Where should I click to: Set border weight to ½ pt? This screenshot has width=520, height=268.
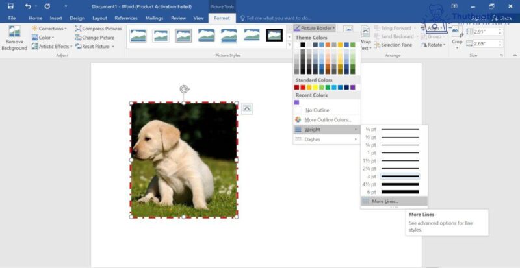point(394,137)
